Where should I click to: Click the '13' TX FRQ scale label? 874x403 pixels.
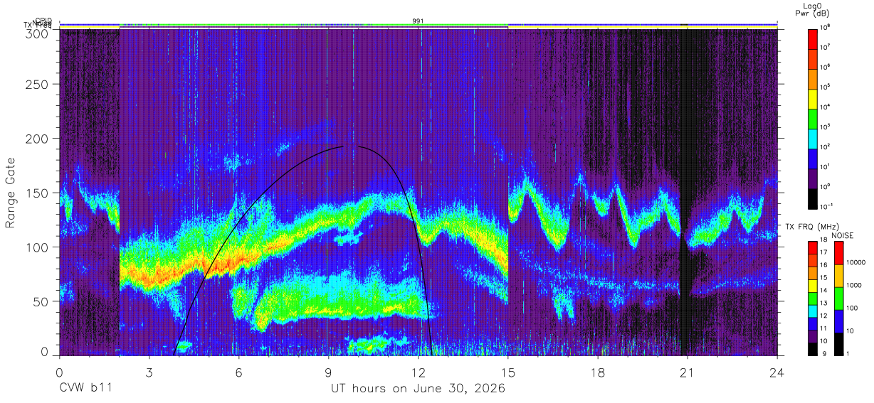pyautogui.click(x=825, y=304)
